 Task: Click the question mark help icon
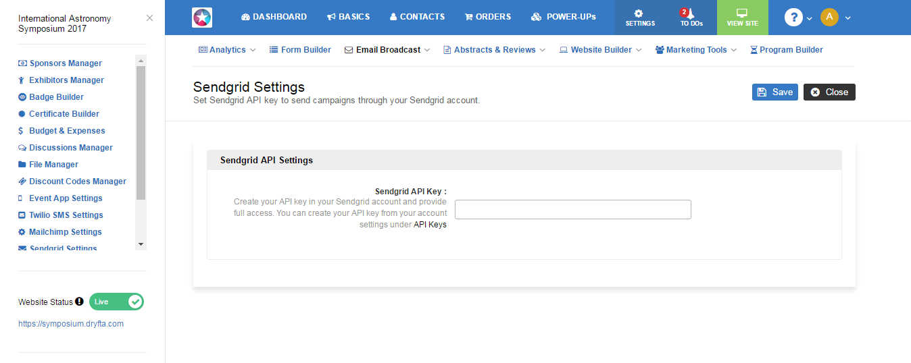point(793,18)
